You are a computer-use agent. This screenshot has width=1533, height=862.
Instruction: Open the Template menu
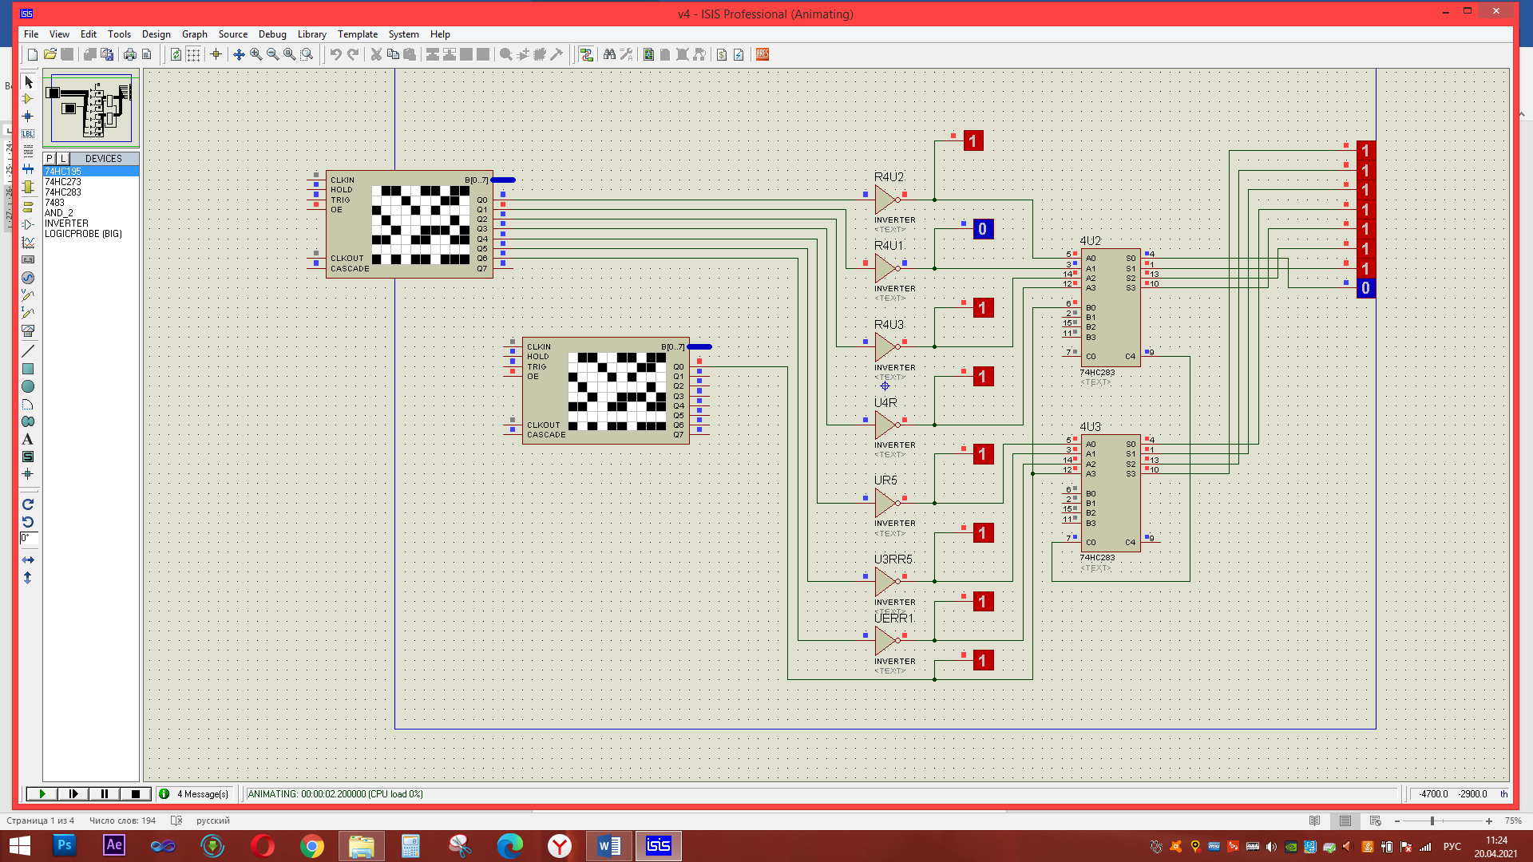click(x=357, y=34)
